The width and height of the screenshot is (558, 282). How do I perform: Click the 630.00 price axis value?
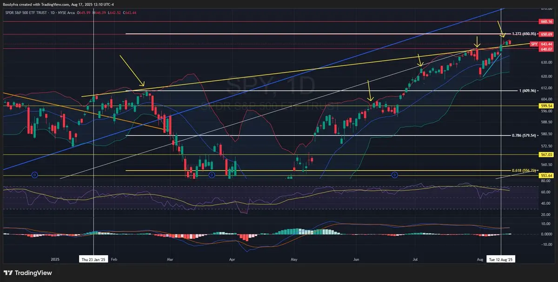(546, 62)
